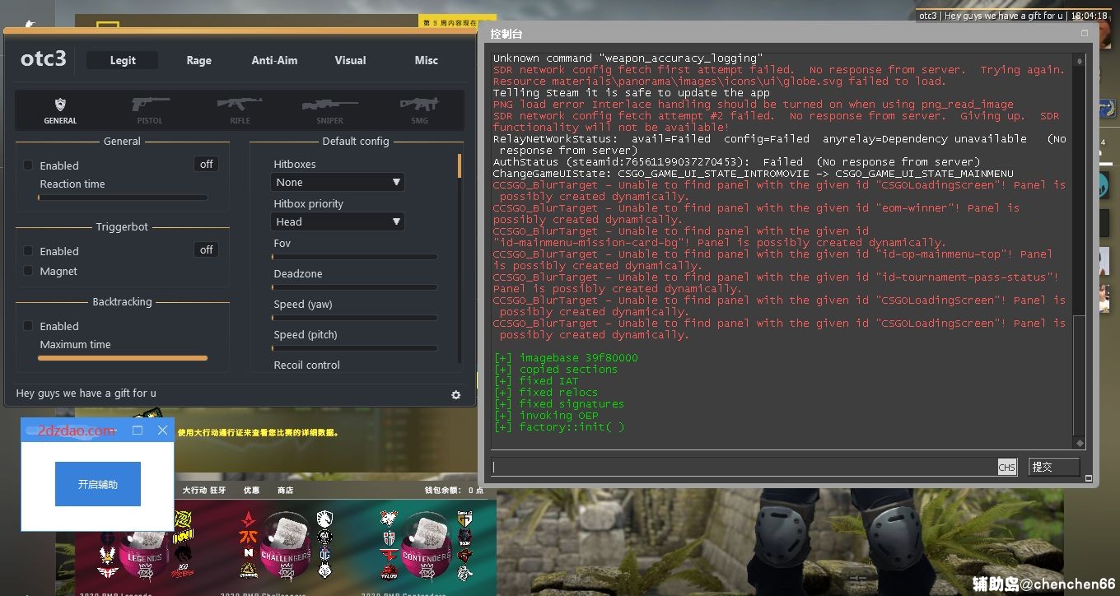Click the 'Recoil control' label
The width and height of the screenshot is (1120, 596).
click(306, 365)
